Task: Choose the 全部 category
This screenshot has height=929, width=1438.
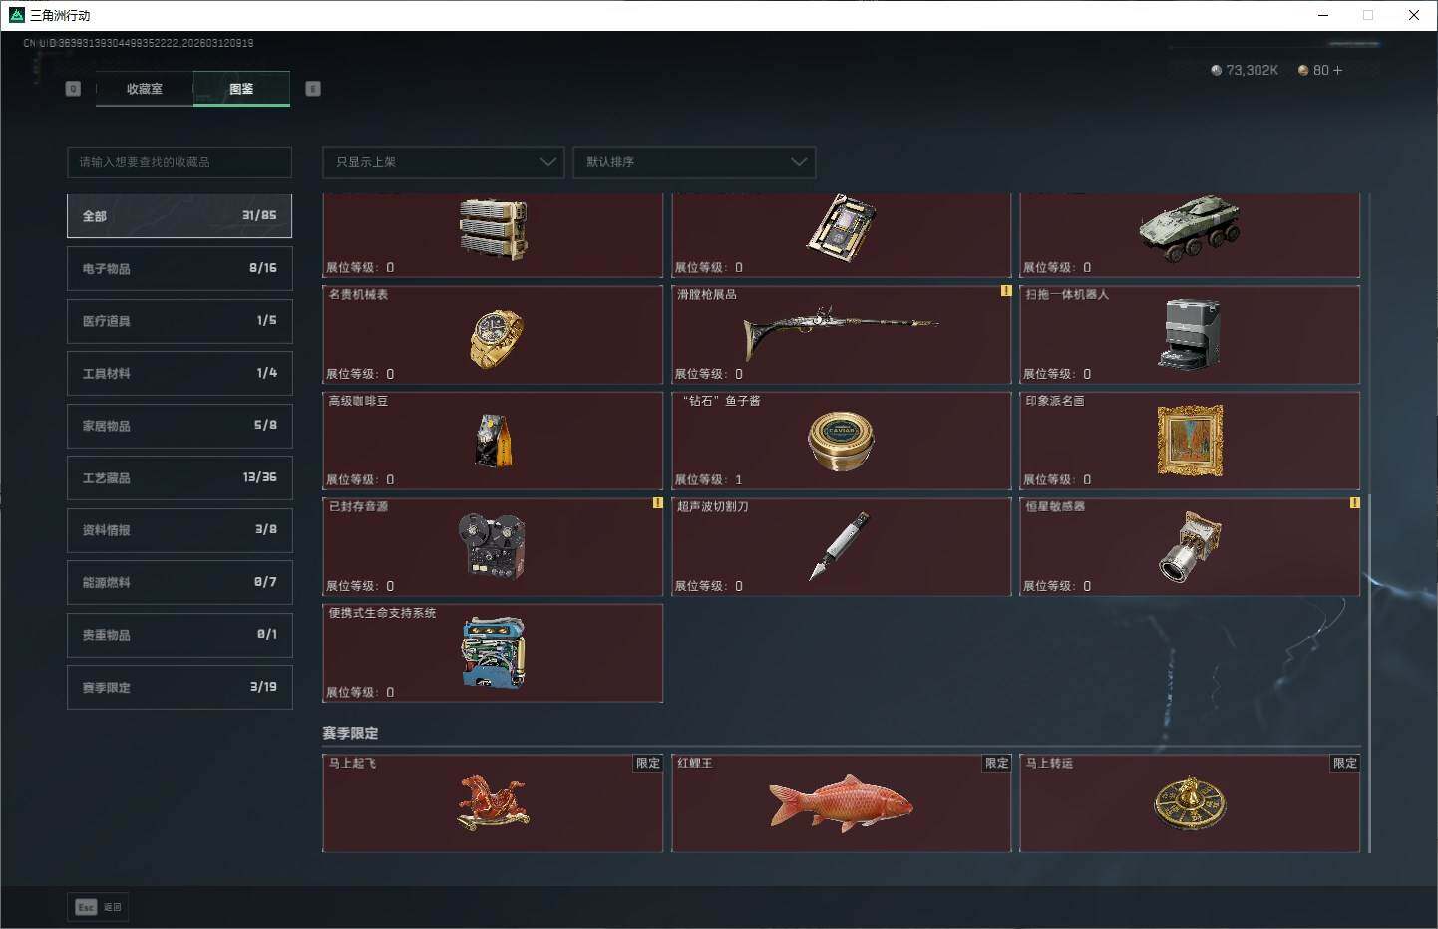Action: (x=180, y=216)
